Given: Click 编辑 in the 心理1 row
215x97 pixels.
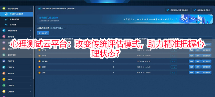Looking at the screenshot, I should (192, 73).
